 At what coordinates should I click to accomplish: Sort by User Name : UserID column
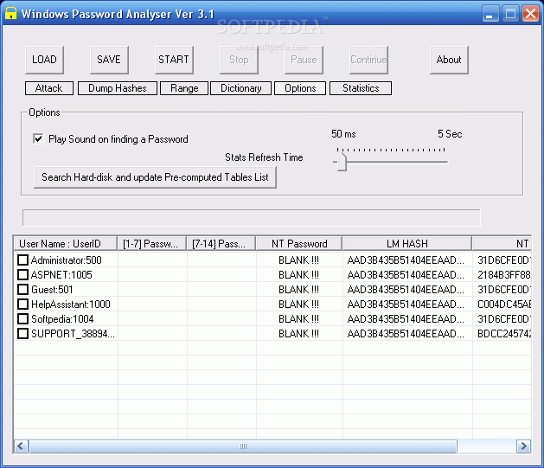point(65,244)
